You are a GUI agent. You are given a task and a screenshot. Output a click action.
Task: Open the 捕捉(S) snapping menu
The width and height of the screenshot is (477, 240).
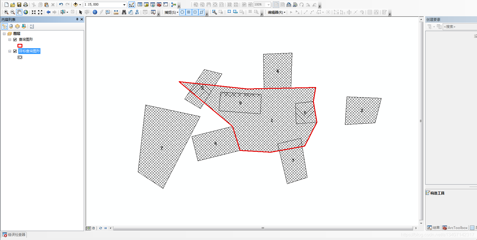(x=171, y=12)
